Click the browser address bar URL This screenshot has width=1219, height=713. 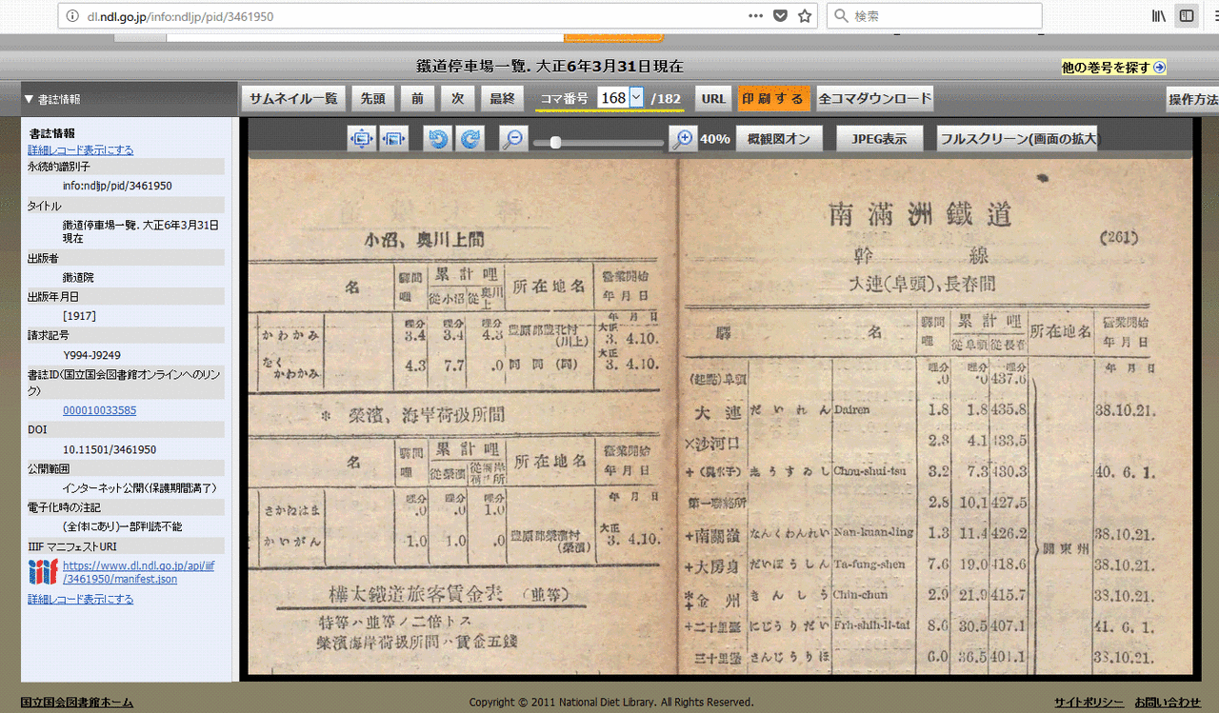tap(183, 16)
